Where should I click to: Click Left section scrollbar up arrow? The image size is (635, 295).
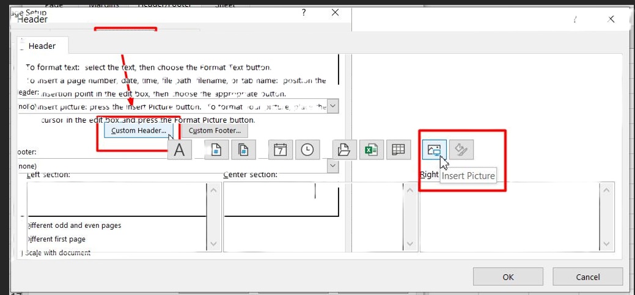coord(215,190)
